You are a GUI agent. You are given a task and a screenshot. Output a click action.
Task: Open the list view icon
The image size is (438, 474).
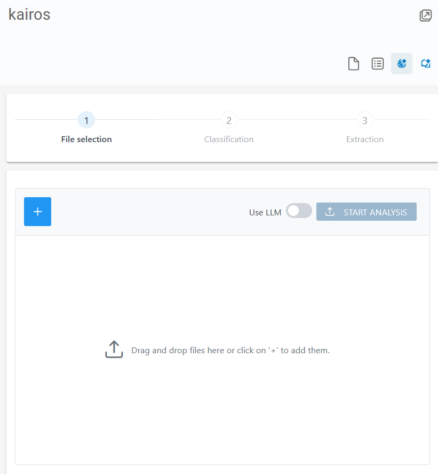pos(378,64)
